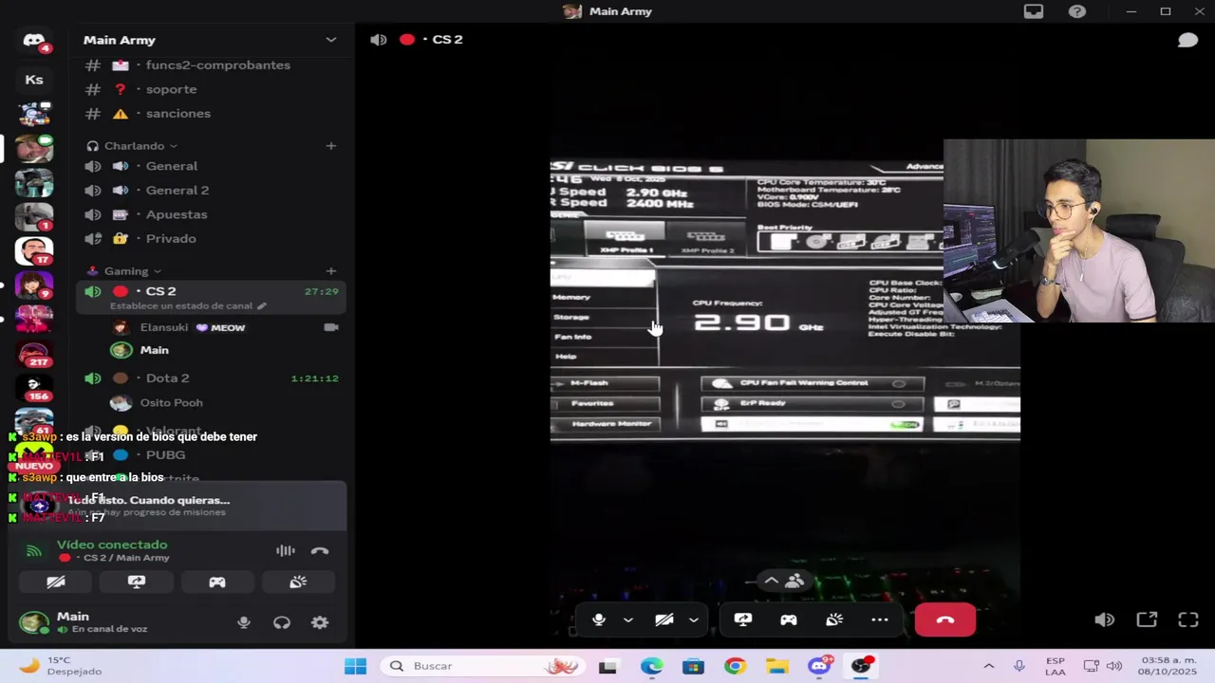Image resolution: width=1215 pixels, height=683 pixels.
Task: Share your screen from the user panel
Action: (x=137, y=582)
